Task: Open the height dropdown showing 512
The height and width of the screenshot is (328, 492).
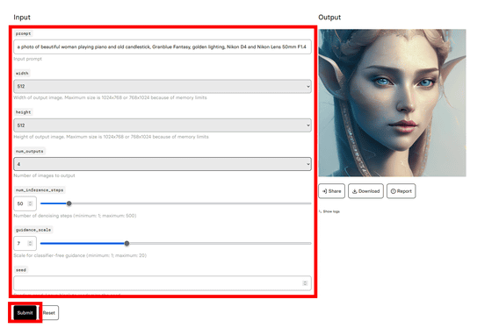Action: tap(163, 125)
